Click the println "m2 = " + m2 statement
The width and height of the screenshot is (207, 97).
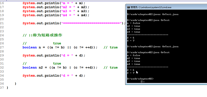[x=56, y=7]
